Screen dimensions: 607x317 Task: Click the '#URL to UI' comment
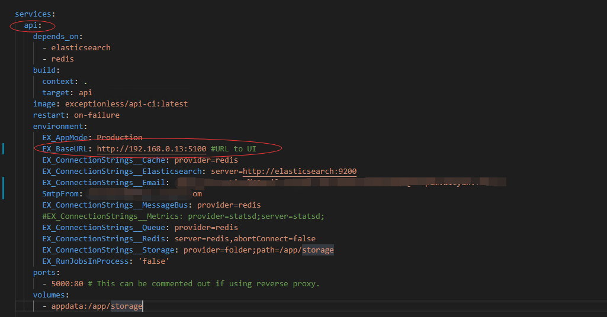point(233,149)
